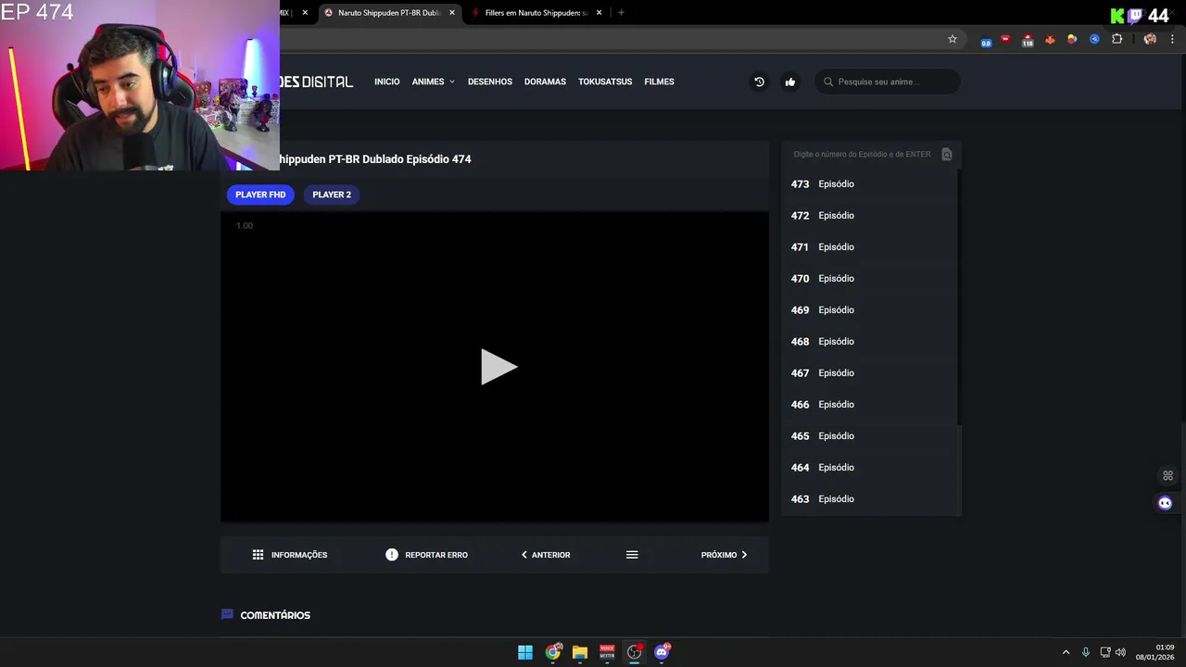Open the watch history clock icon
Image resolution: width=1186 pixels, height=667 pixels.
(759, 82)
